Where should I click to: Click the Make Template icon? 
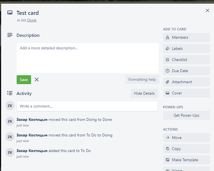coord(168,160)
